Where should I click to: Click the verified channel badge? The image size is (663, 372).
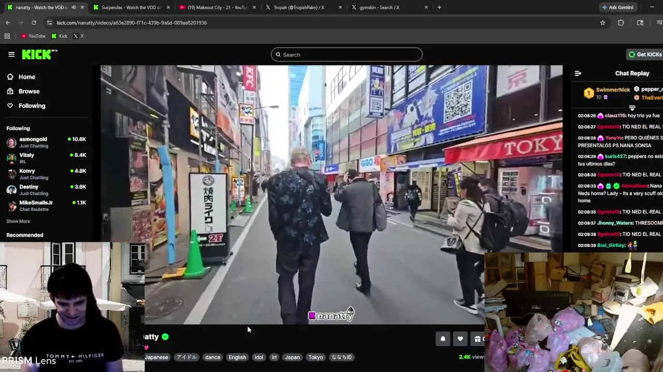coord(165,337)
